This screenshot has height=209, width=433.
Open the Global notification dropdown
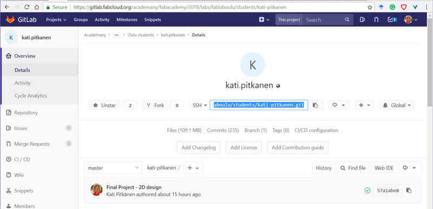(x=397, y=105)
